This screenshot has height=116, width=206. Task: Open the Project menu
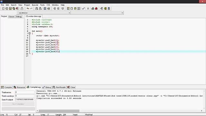tap(27, 5)
